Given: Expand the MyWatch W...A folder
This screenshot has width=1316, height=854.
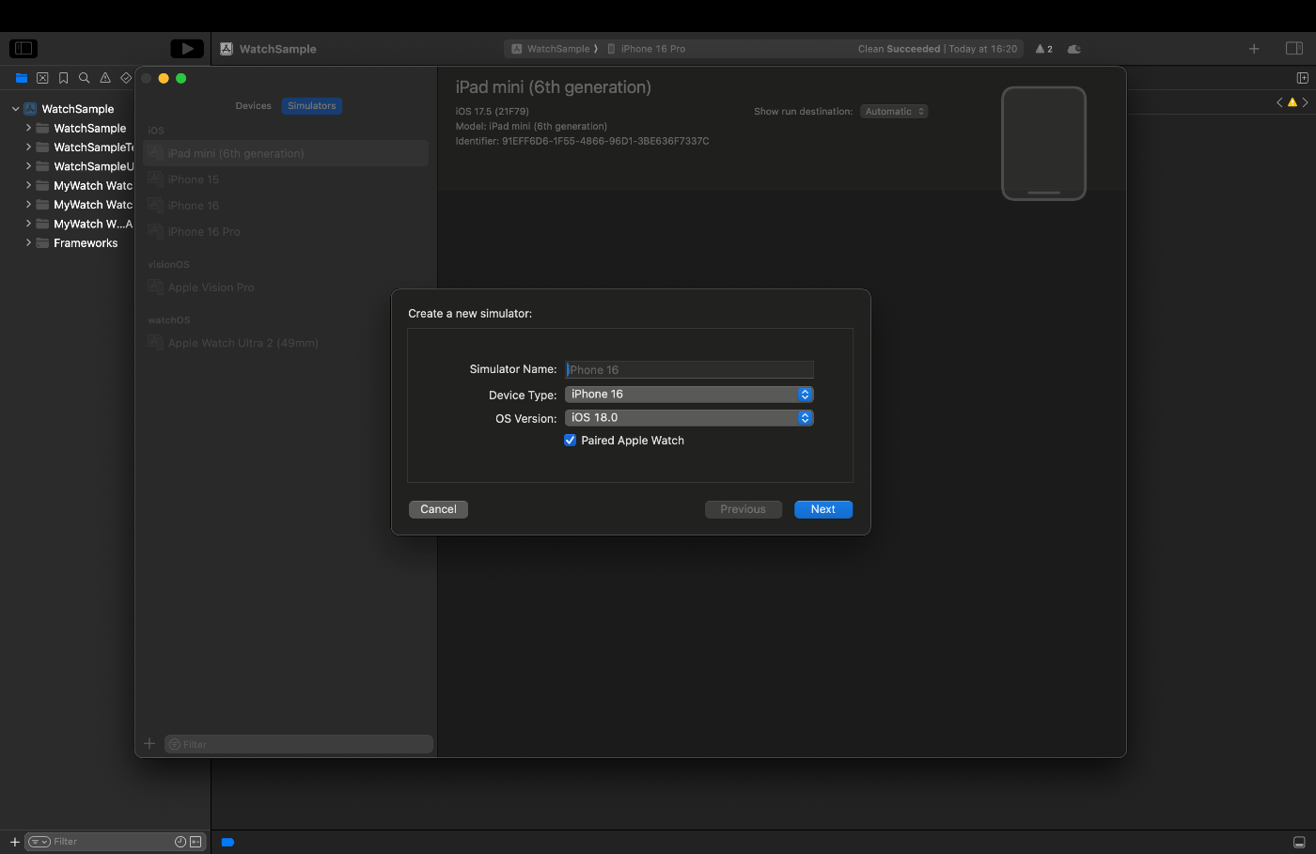Looking at the screenshot, I should pos(28,224).
